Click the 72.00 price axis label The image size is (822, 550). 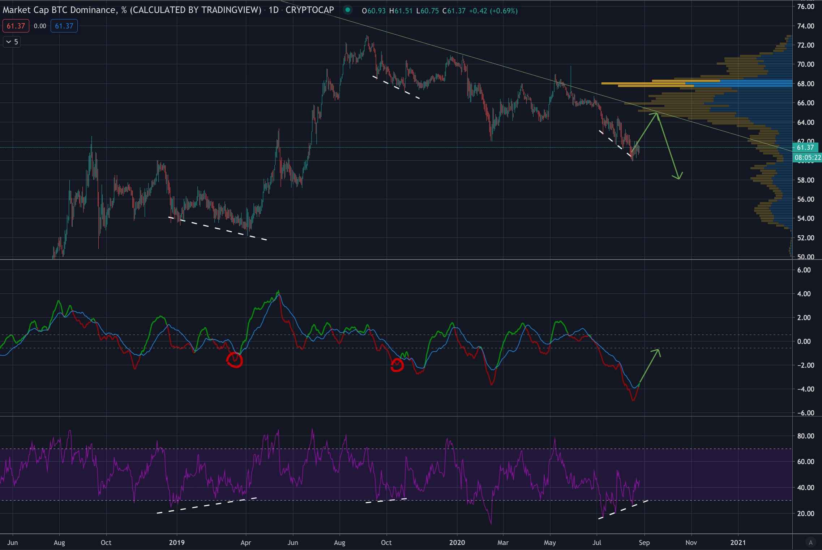[806, 45]
